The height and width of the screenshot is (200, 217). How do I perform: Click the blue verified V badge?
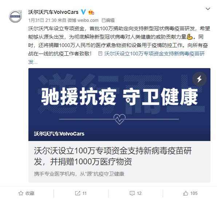point(83,12)
